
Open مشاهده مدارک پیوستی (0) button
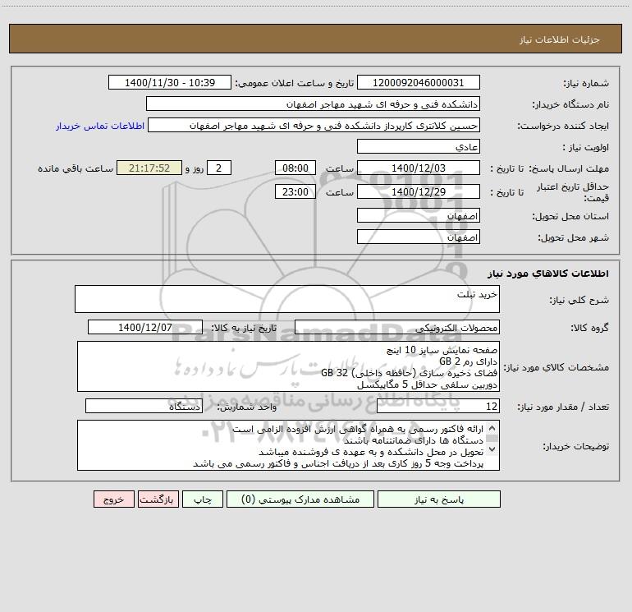tap(300, 499)
